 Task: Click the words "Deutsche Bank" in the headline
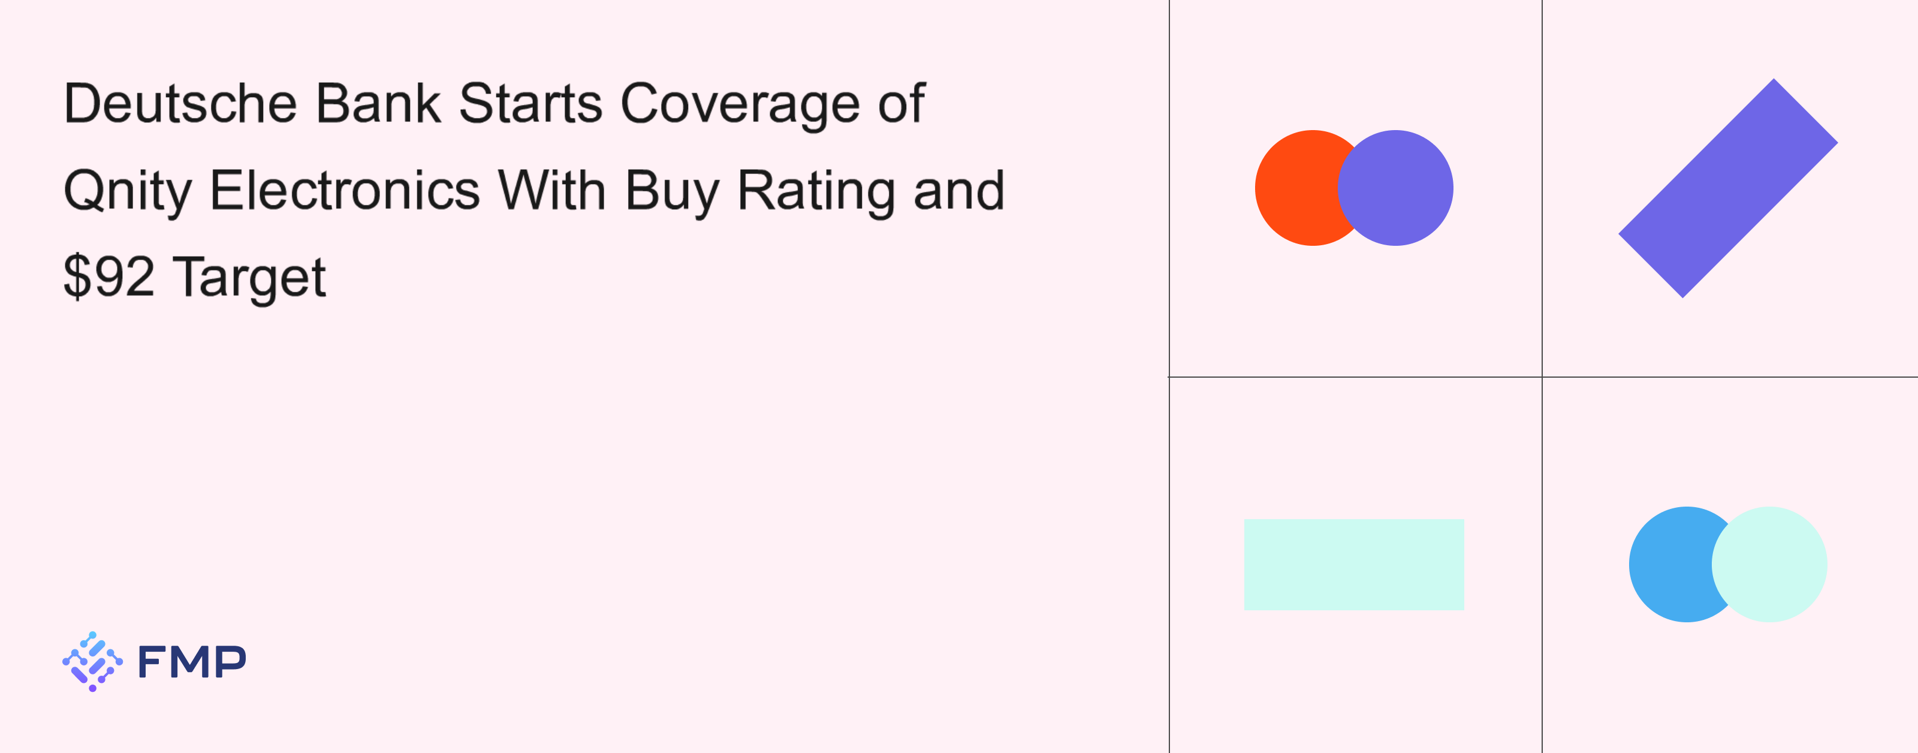pos(252,104)
